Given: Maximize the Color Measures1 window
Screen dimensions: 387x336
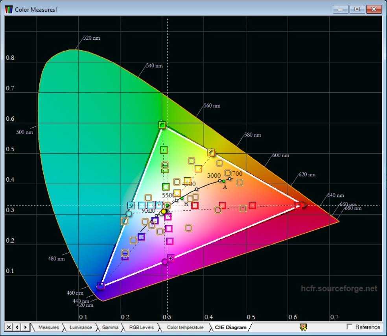Looking at the screenshot, I should [x=357, y=9].
